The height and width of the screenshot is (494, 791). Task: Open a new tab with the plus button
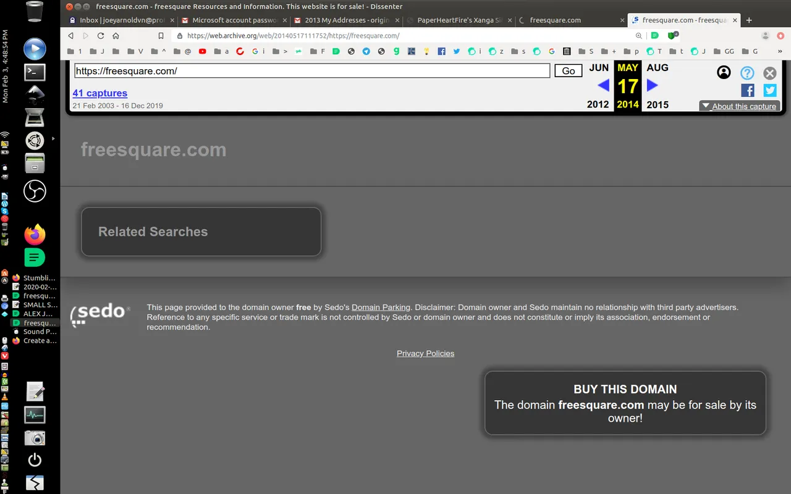[749, 20]
